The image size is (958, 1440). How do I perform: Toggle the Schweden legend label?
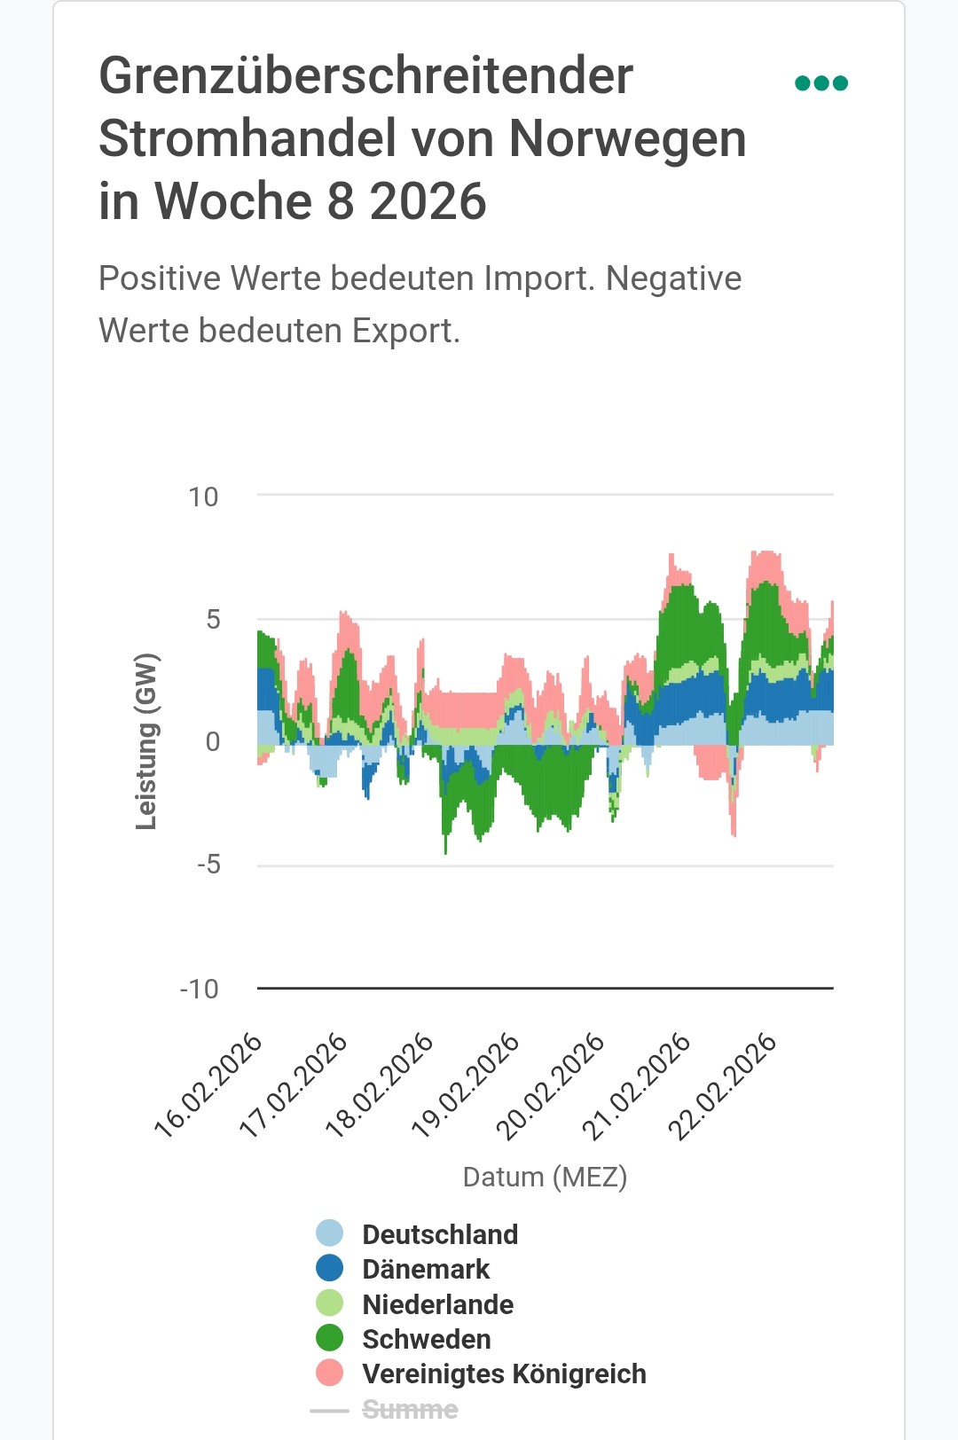(x=427, y=1339)
